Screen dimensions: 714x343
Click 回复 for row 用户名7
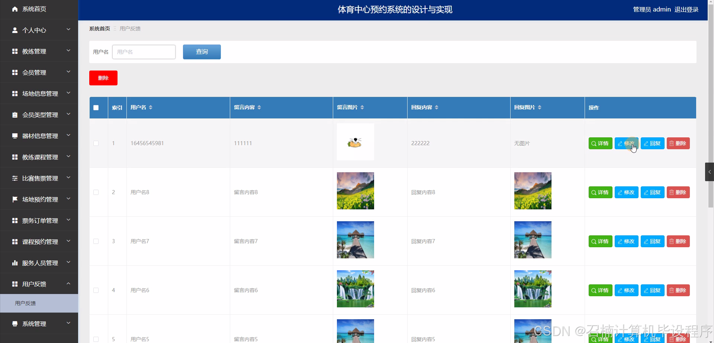[x=653, y=241]
